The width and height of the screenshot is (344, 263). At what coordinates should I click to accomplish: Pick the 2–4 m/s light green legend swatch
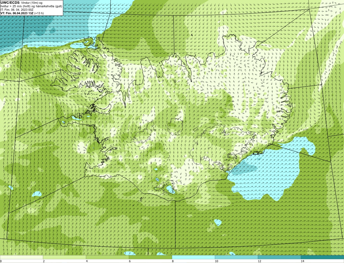pos(64,257)
